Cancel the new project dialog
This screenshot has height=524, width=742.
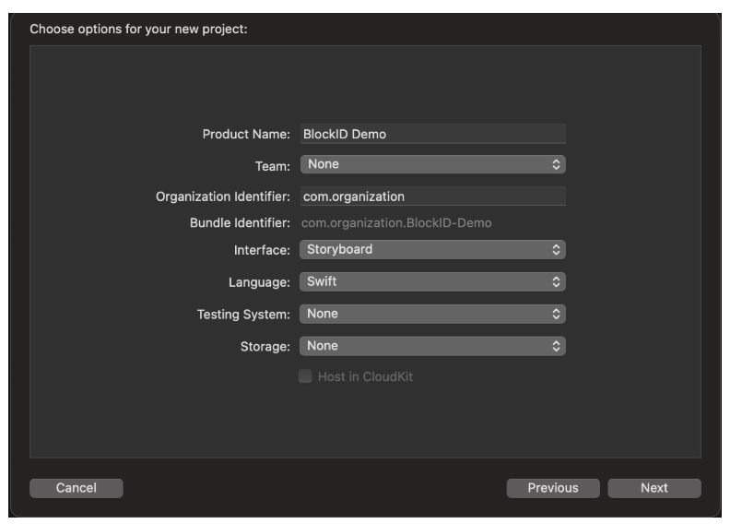77,488
